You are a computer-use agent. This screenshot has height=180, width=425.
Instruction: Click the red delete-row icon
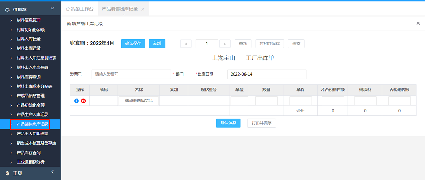pyautogui.click(x=83, y=101)
